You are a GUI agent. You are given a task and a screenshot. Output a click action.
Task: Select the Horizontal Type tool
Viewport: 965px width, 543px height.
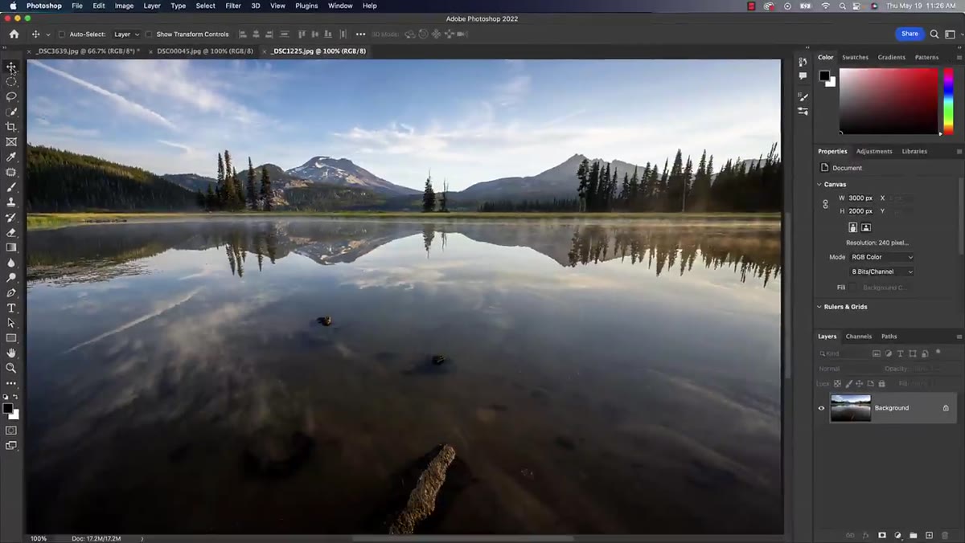(x=11, y=308)
